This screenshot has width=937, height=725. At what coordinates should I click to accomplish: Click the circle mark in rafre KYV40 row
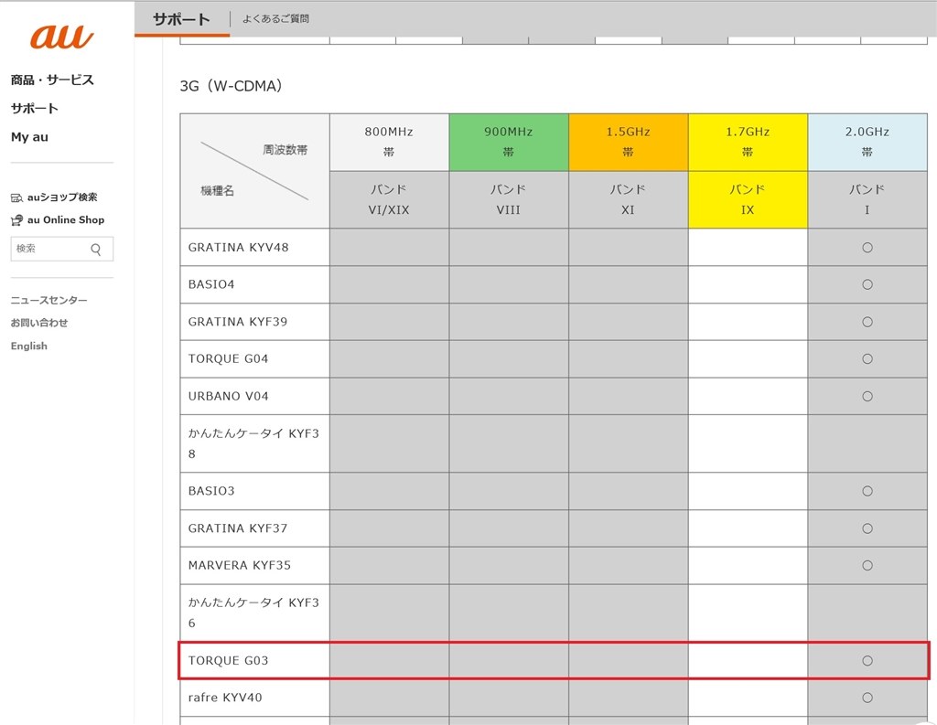tap(867, 698)
